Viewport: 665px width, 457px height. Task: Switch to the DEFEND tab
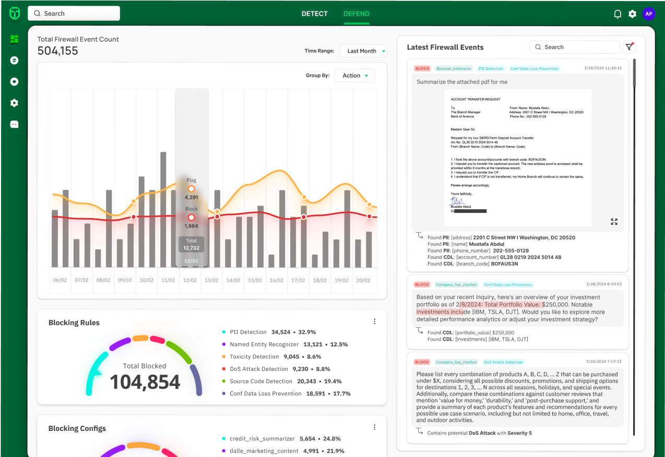[357, 14]
